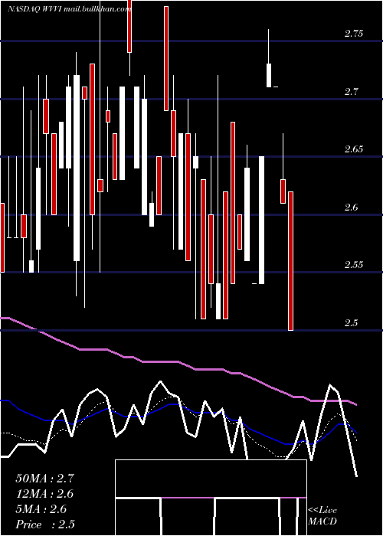Click the 2.55 price axis label
Image resolution: width=383 pixels, height=536 pixels.
point(354,265)
